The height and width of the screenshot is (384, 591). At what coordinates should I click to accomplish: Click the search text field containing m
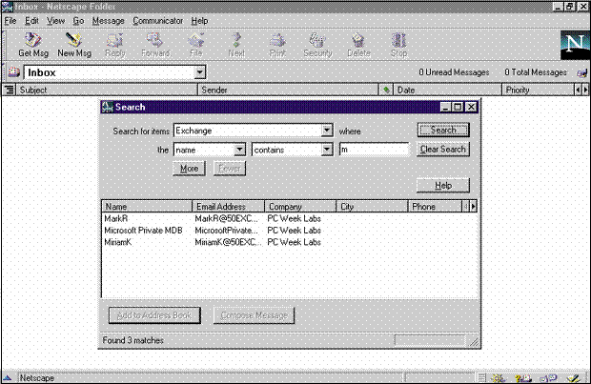tap(374, 150)
